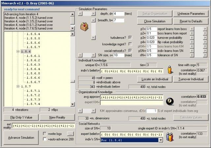Viewport: 211px width, 148px height.
Task: Click the tree view scroll up arrow
Action: click(x=73, y=34)
